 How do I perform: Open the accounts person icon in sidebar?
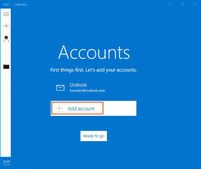[x=6, y=39]
